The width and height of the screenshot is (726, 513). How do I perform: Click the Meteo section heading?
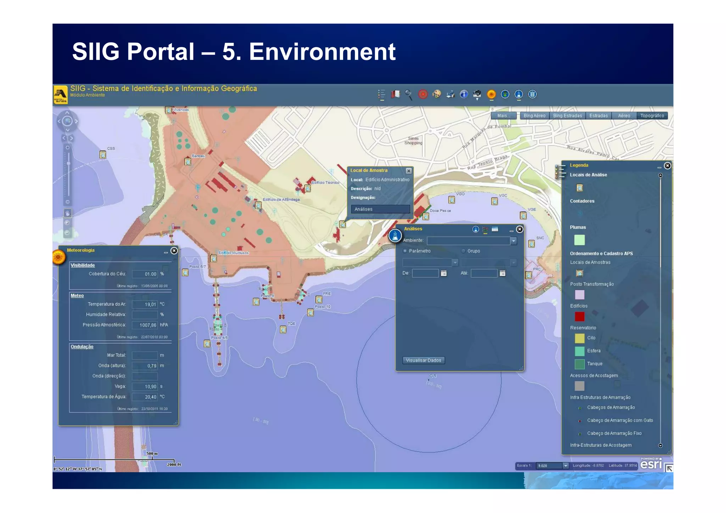pyautogui.click(x=77, y=296)
